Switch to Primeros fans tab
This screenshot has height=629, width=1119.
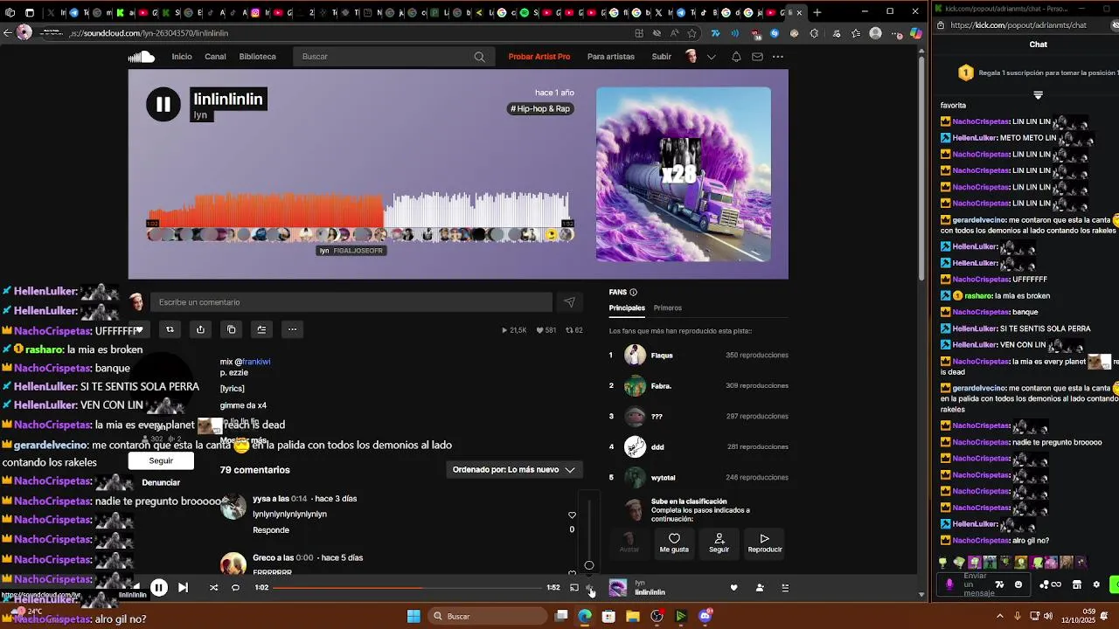click(x=668, y=308)
